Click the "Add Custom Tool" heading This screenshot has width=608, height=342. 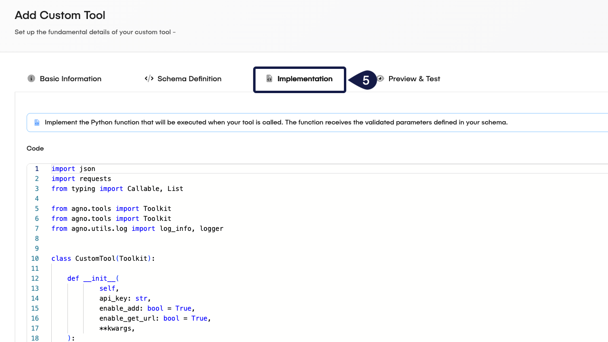pos(60,15)
